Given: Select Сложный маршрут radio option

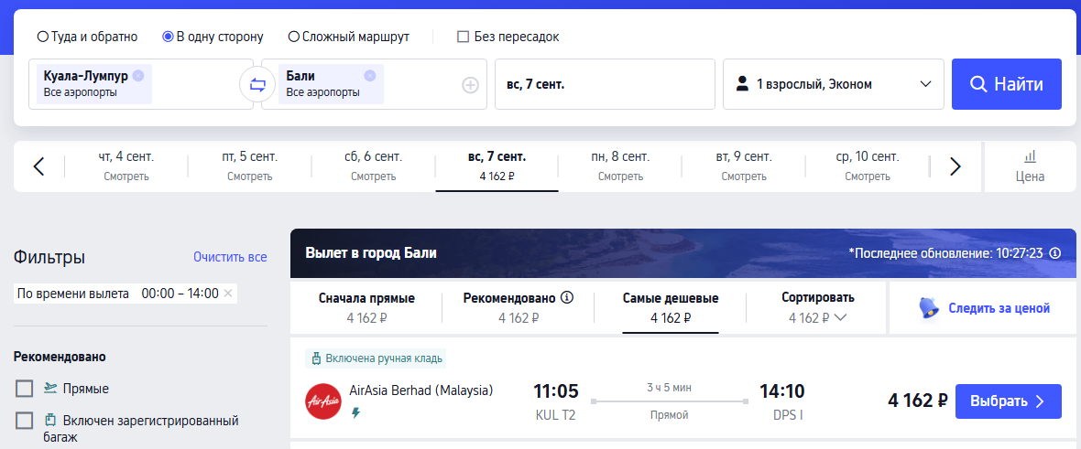Looking at the screenshot, I should (294, 37).
